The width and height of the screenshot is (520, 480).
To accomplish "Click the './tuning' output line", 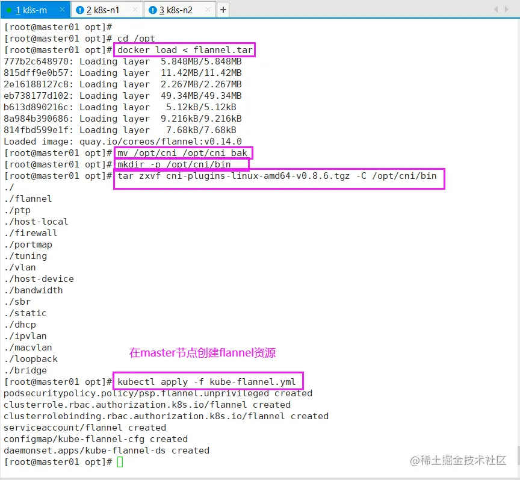I will pyautogui.click(x=25, y=256).
